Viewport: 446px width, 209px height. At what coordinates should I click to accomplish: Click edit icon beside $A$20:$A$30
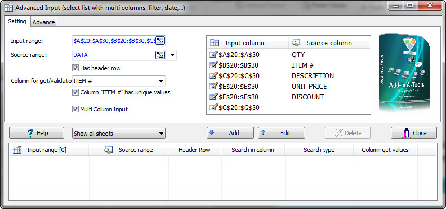[213, 54]
